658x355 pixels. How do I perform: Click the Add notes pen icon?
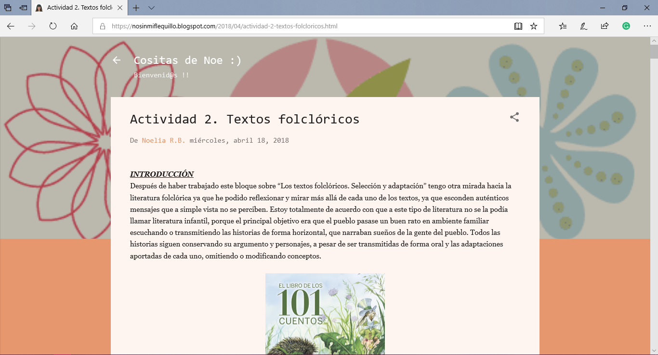click(584, 26)
